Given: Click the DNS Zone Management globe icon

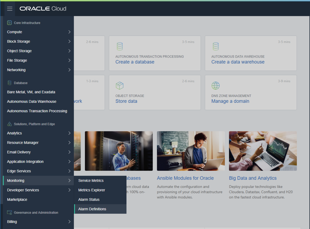Looking at the screenshot, I should (216, 86).
